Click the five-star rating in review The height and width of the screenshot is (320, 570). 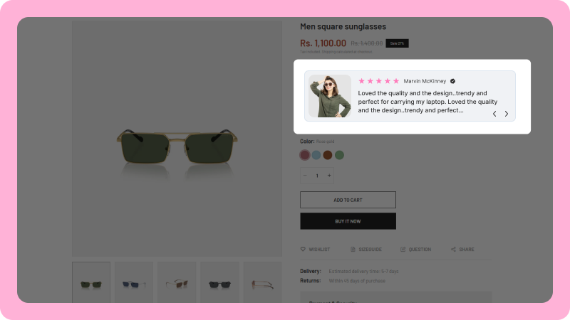379,81
